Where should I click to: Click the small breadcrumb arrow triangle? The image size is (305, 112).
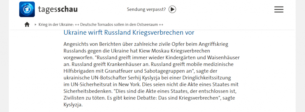click(36, 25)
